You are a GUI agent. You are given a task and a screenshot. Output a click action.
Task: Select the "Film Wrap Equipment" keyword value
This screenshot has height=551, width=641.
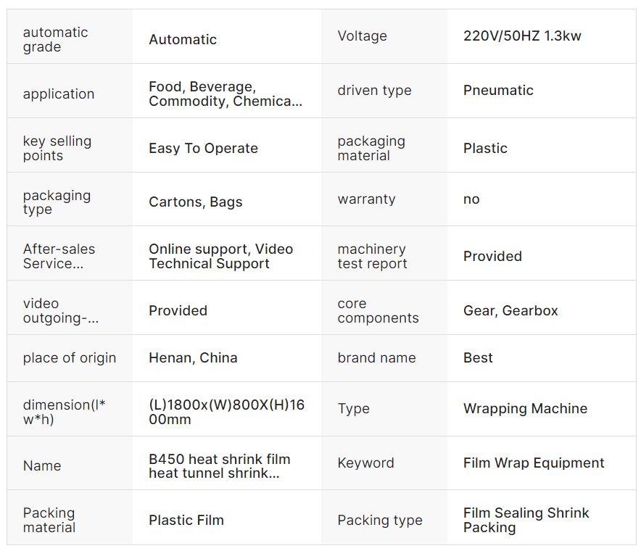click(534, 463)
